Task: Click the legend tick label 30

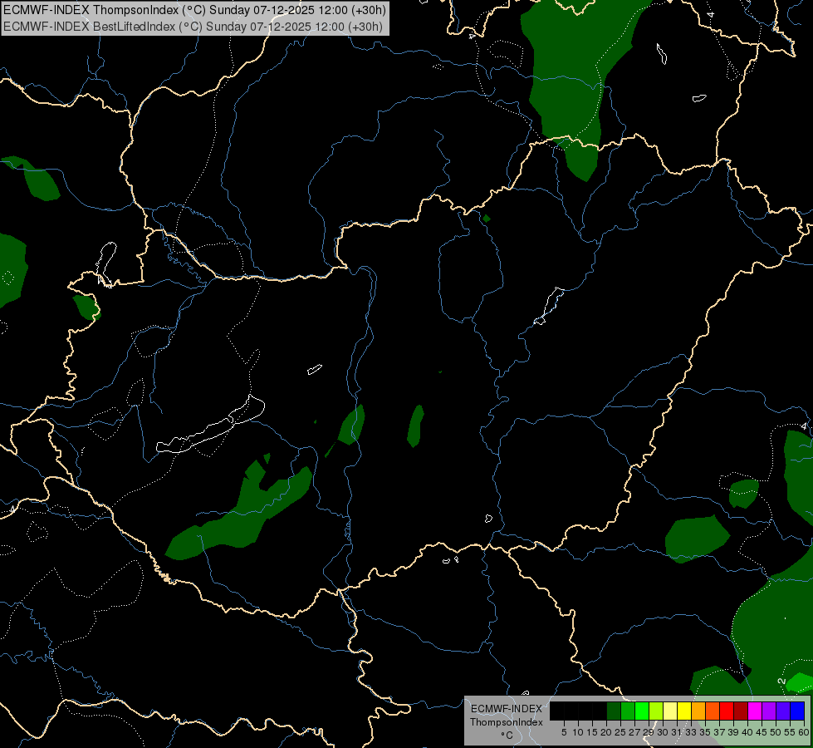Action: [663, 732]
